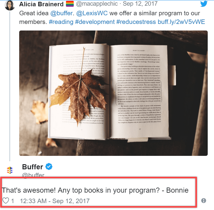Open the @macapplechic handle
Image resolution: width=214 pixels, height=210 pixels.
pos(97,4)
